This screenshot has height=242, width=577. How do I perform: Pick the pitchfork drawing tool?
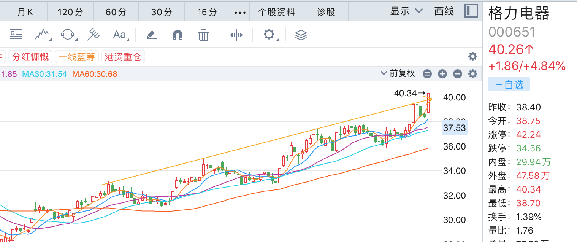(x=93, y=35)
